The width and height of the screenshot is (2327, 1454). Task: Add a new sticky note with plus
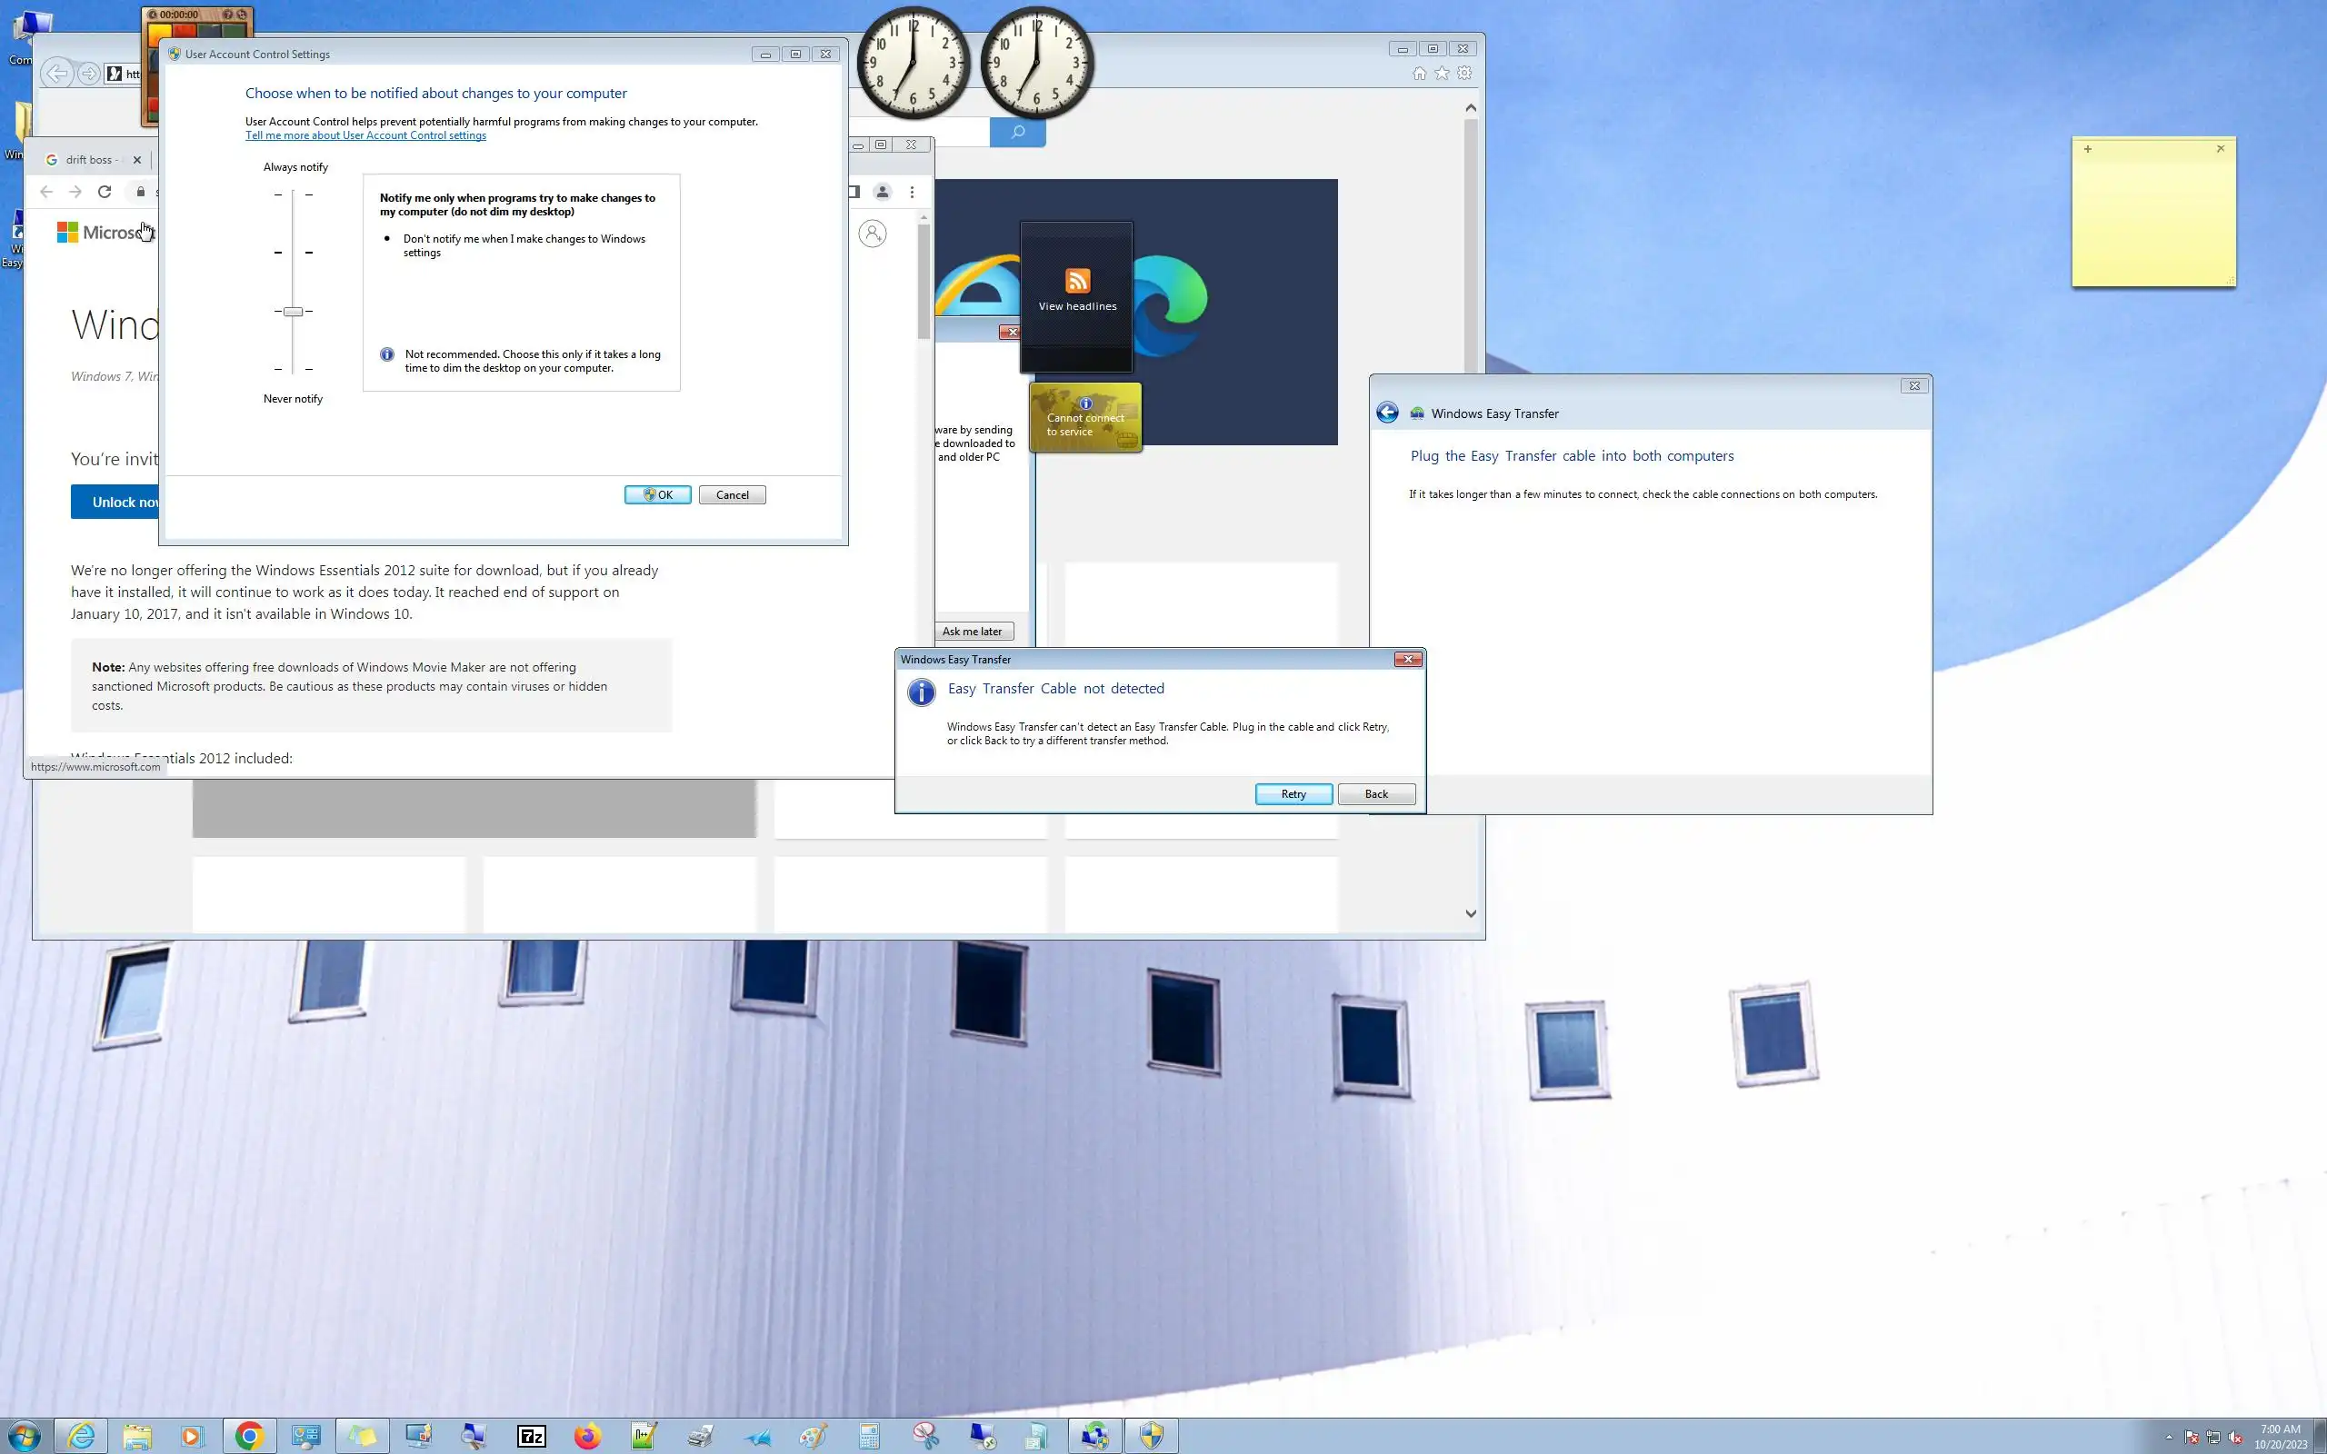2088,149
